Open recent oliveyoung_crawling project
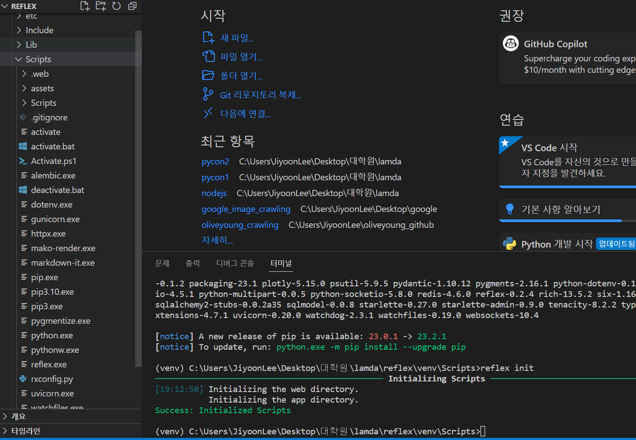The image size is (636, 440). coord(239,225)
